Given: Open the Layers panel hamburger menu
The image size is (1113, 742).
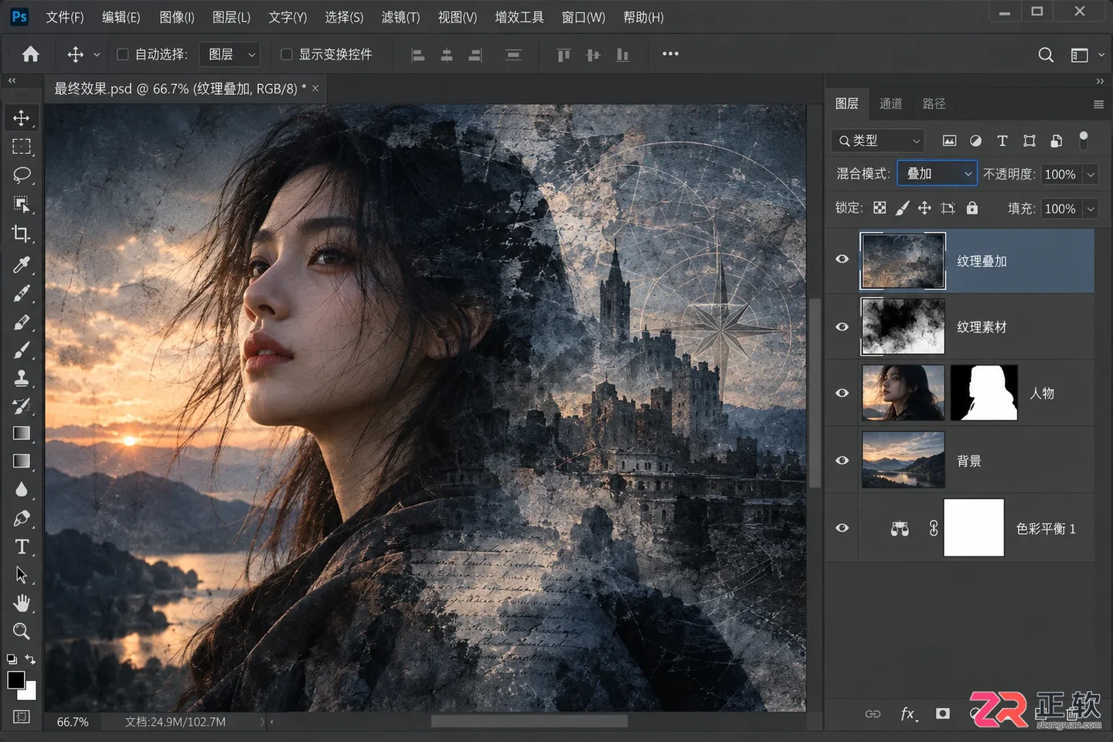Looking at the screenshot, I should 1098,104.
